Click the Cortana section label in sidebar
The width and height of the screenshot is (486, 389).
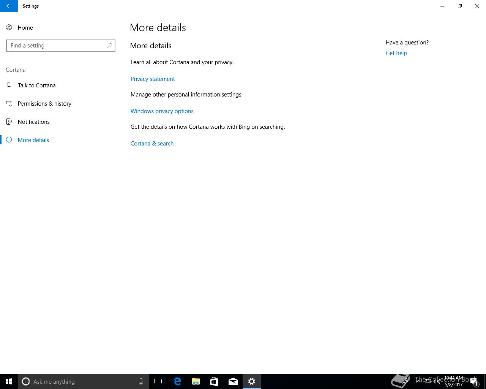(16, 70)
